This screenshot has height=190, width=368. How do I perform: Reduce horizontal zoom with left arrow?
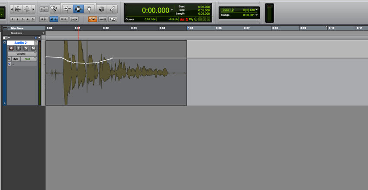tap(12, 9)
